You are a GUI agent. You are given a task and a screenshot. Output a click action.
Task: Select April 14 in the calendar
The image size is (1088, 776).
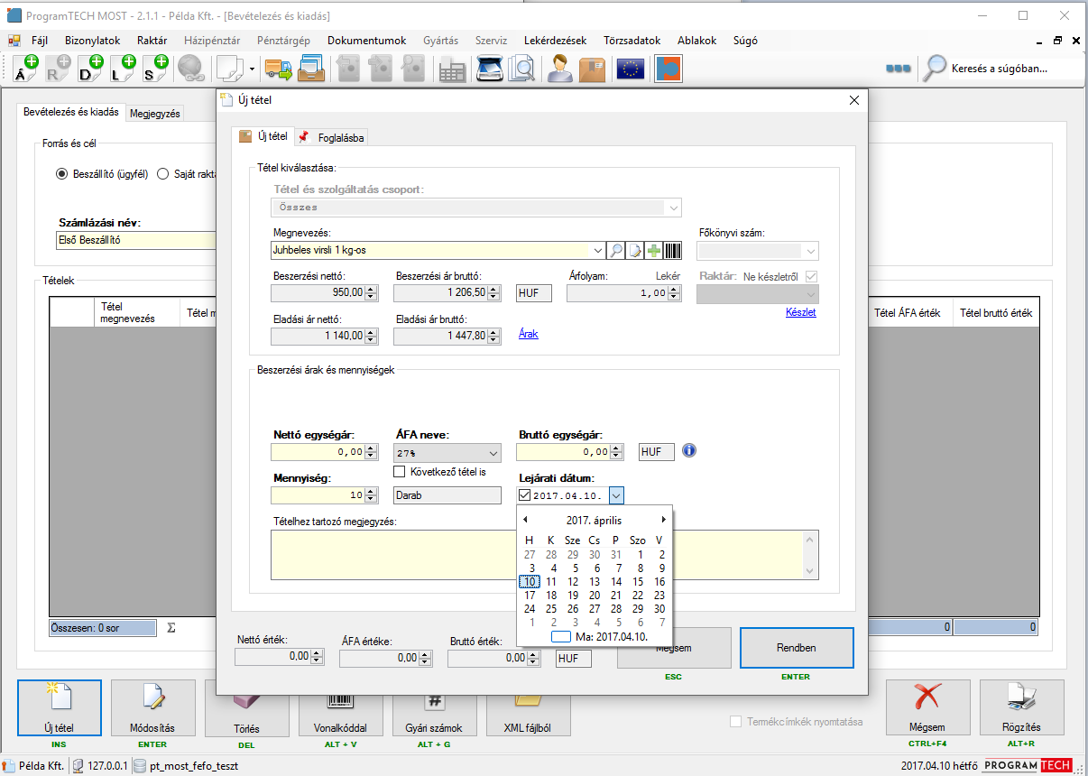click(x=617, y=582)
